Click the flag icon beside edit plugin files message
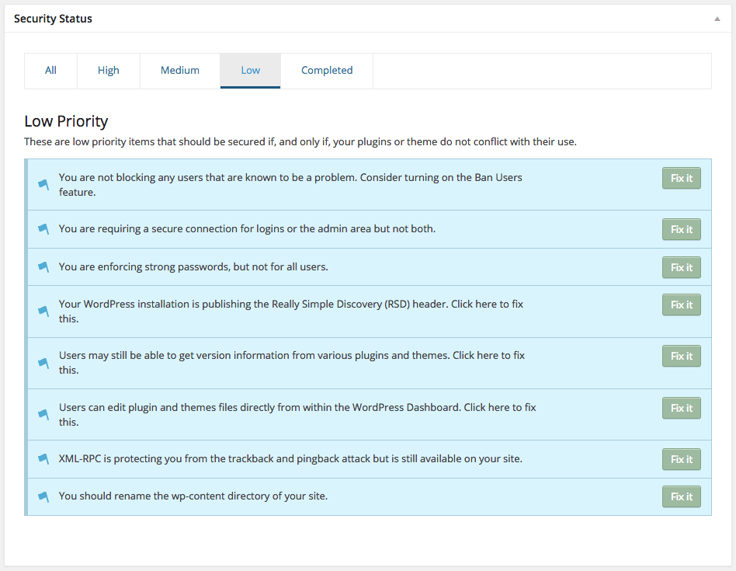 pos(43,415)
